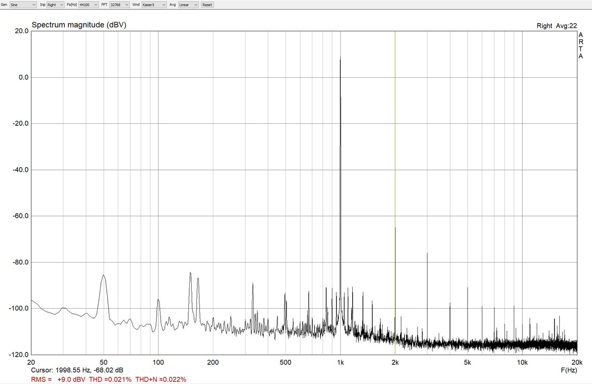Open the Wnd window dropdown showing Kaiser5
592x384 pixels.
pyautogui.click(x=154, y=4)
